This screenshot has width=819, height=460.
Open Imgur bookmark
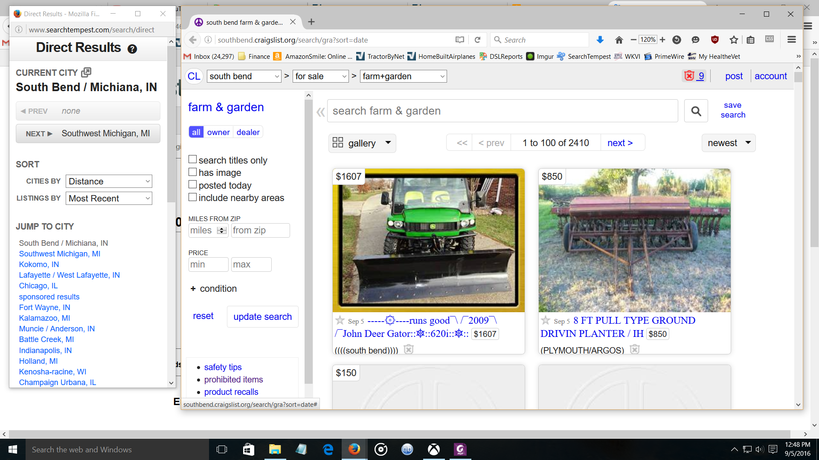pyautogui.click(x=540, y=56)
